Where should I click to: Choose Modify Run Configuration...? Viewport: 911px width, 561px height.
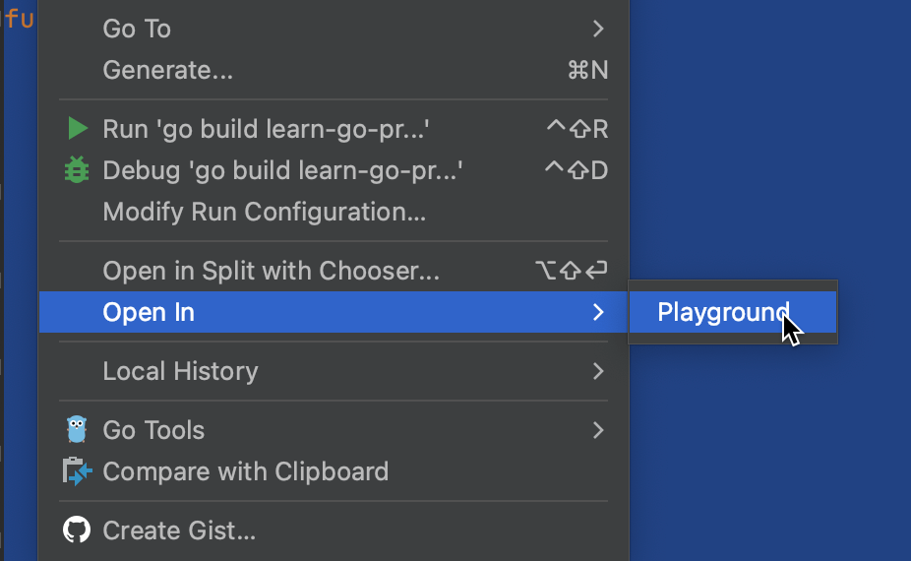[x=264, y=213]
